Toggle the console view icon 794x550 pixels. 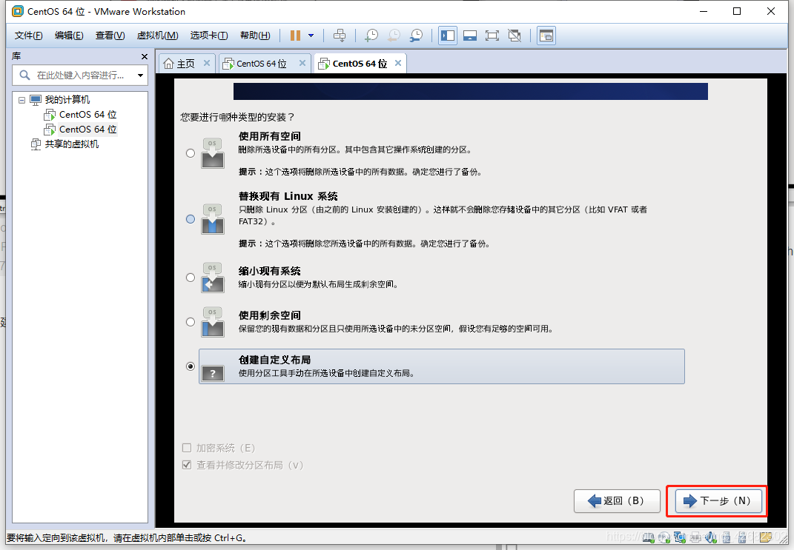click(546, 36)
